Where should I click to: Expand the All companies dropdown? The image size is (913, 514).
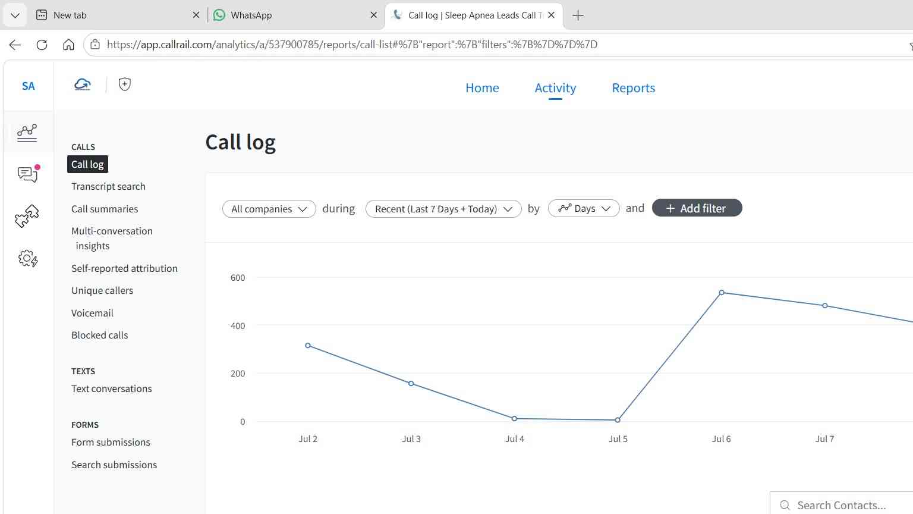269,209
